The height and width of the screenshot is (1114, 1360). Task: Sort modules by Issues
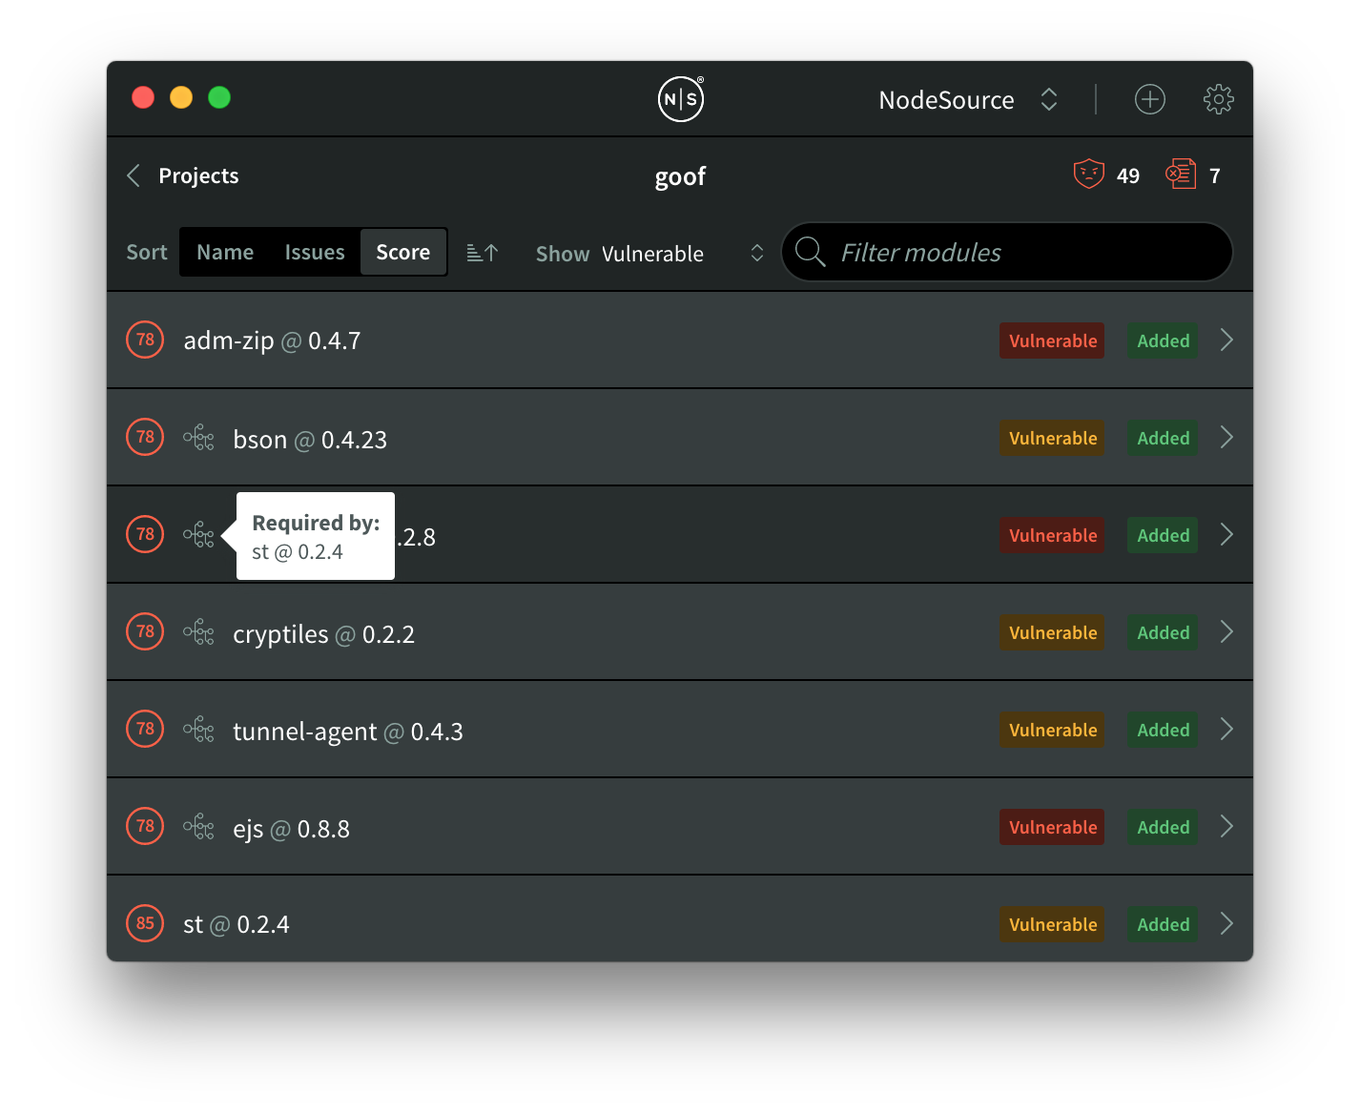click(x=315, y=252)
